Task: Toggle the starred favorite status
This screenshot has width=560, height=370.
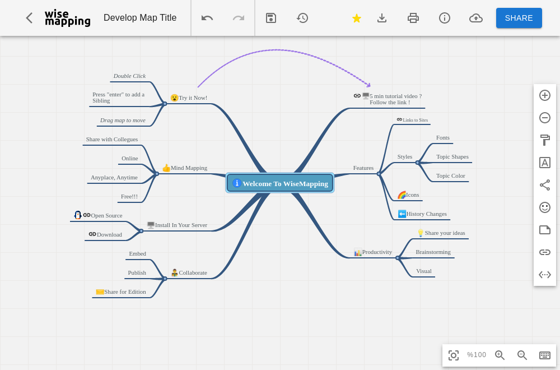Action: 356,18
